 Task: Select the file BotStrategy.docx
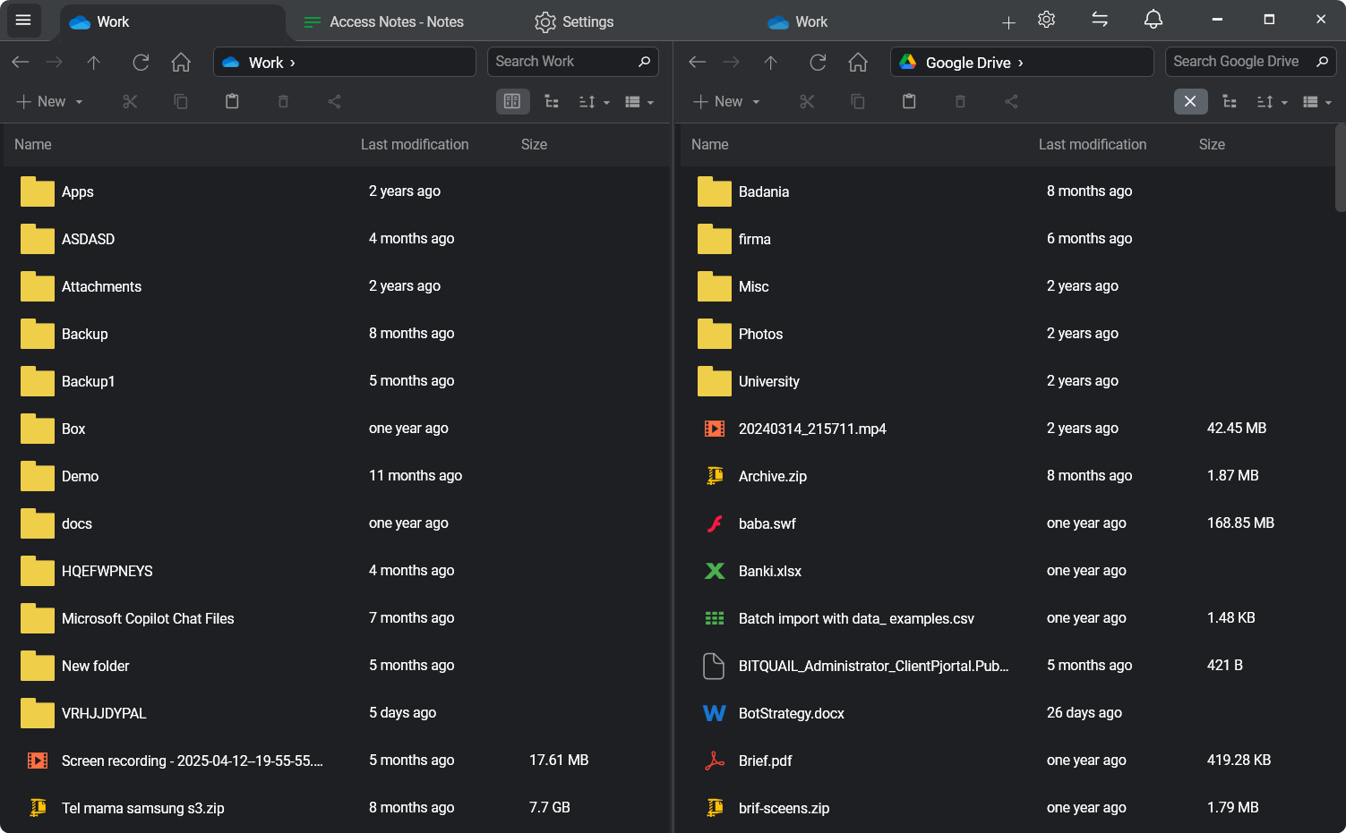(1008, 713)
